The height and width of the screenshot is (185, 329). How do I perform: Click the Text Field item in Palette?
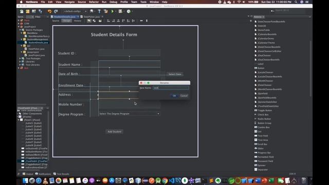263,136
